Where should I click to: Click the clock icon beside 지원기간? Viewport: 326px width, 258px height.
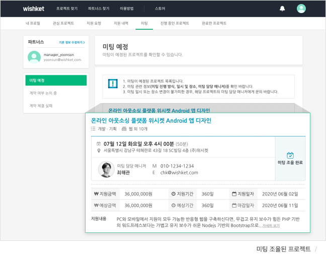point(173,193)
